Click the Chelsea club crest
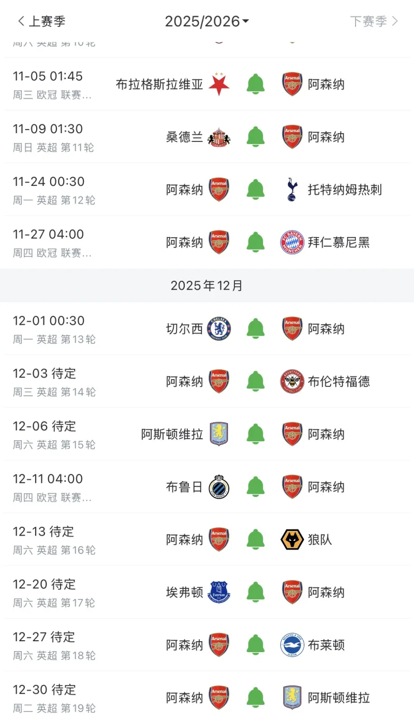This screenshot has width=414, height=721. pos(219,329)
